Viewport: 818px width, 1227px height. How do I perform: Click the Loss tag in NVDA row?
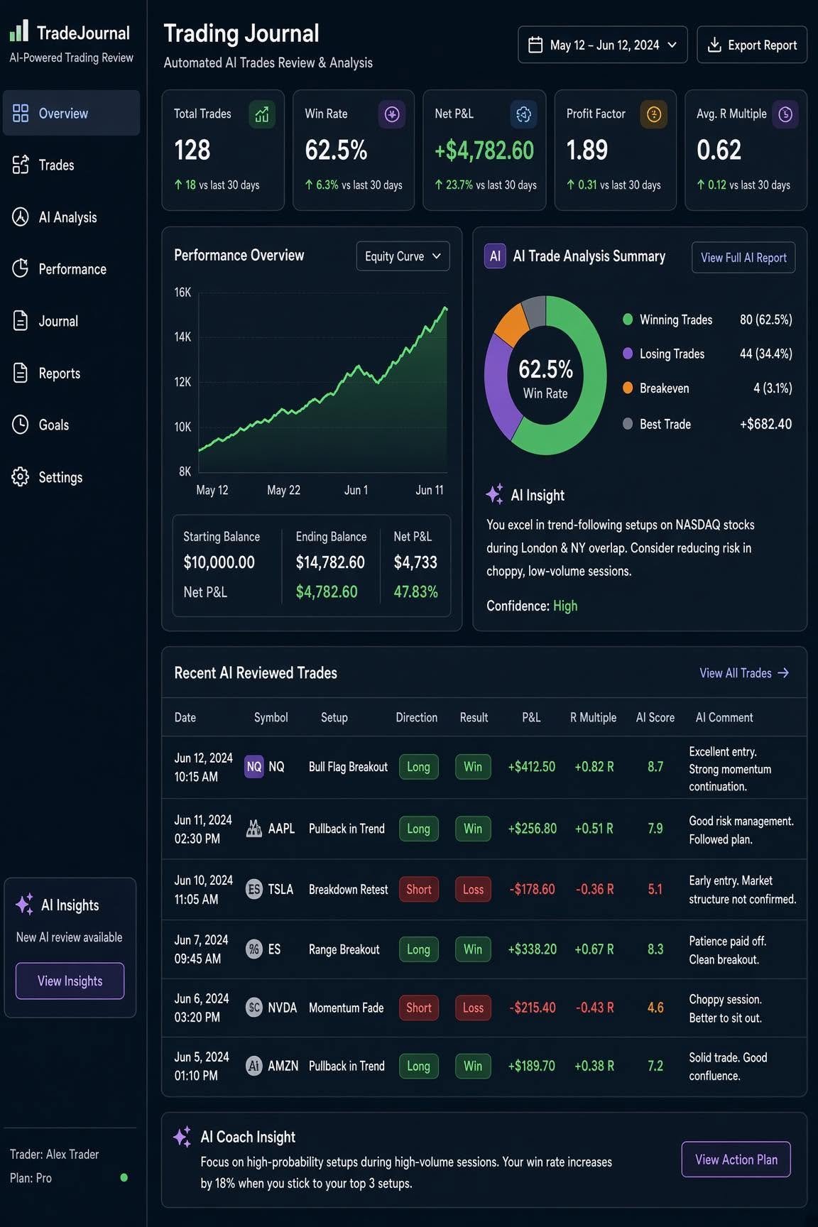(473, 1008)
